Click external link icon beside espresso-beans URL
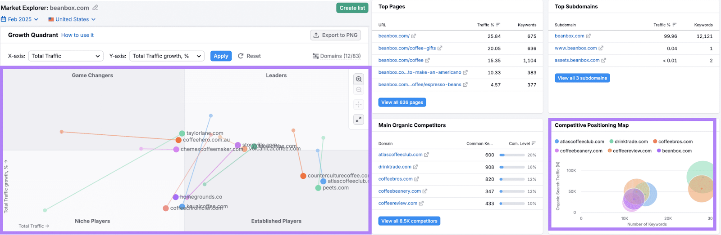721x235 pixels. click(465, 84)
